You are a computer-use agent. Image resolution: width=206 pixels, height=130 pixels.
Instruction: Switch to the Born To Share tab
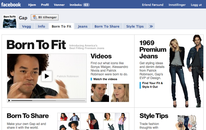pos(107,26)
